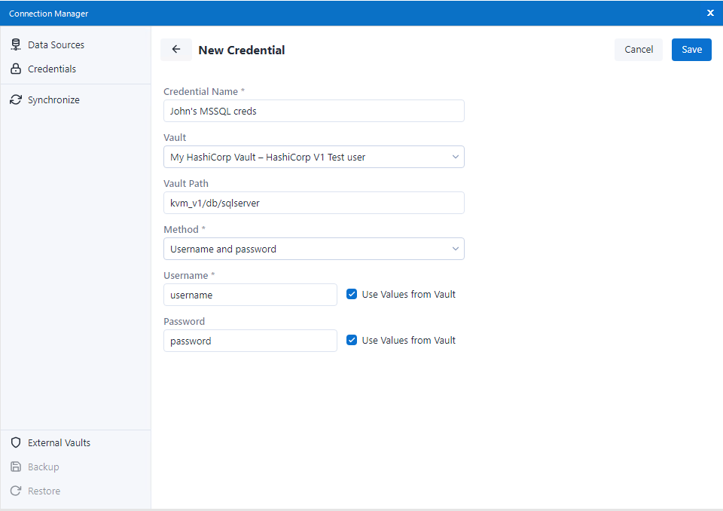Click the Restore icon at sidebar bottom
Screen dimensions: 723x511
(16, 491)
